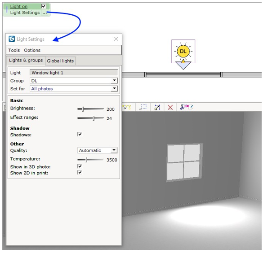The width and height of the screenshot is (263, 253).
Task: Click the Shadow section heading
Action: [20, 128]
